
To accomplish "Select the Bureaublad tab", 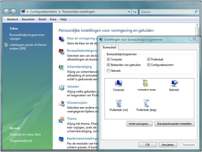I will point(109,47).
